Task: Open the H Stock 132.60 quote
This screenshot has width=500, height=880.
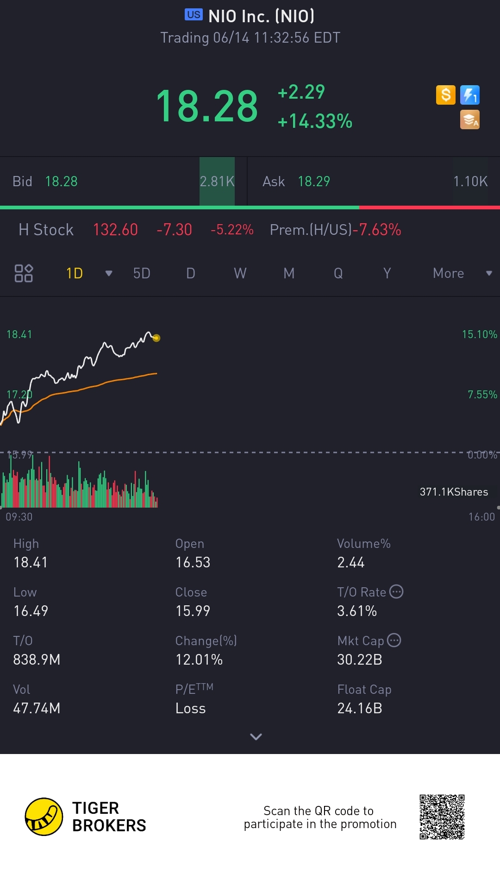Action: (115, 230)
